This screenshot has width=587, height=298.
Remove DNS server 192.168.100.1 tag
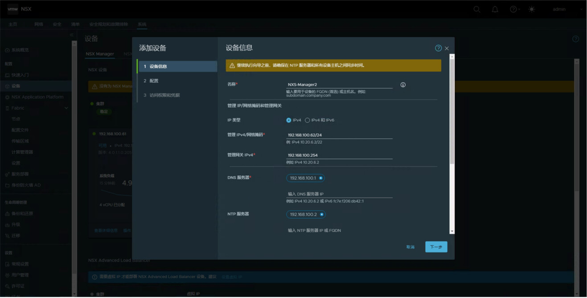click(x=321, y=178)
